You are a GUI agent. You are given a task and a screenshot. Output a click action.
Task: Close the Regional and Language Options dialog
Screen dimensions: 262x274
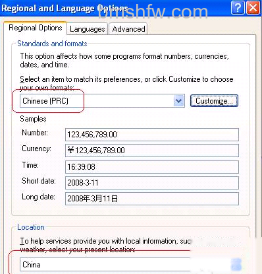253,8
